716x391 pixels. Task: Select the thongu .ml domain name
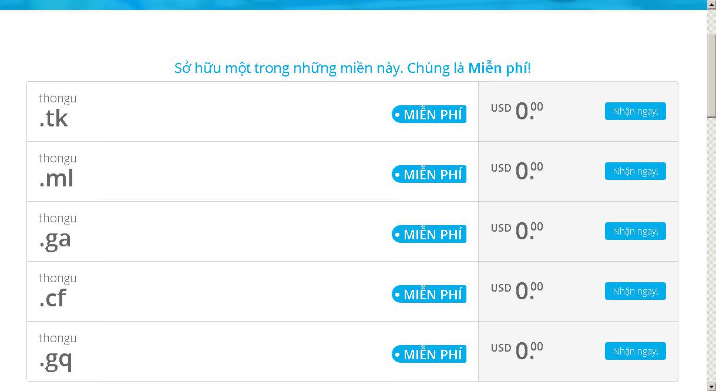[x=57, y=171]
